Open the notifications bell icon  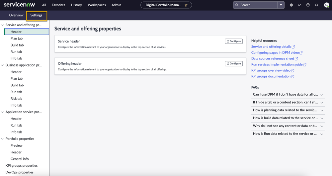point(316,5)
